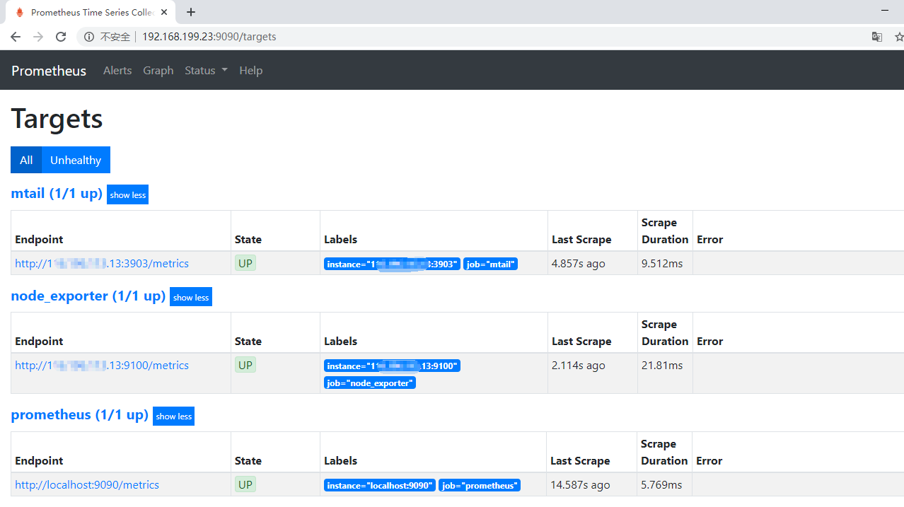Click the 5.769ms scrape duration
The width and height of the screenshot is (904, 507).
pyautogui.click(x=661, y=484)
